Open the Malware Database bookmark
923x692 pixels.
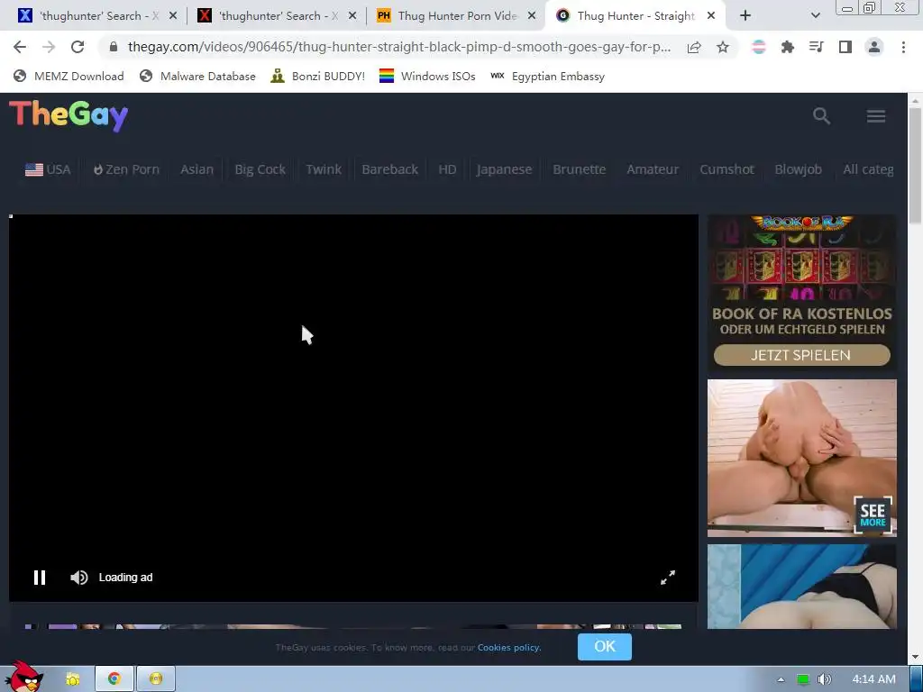coord(197,76)
